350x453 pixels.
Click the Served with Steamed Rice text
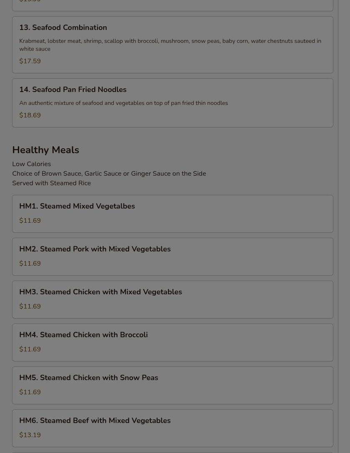[x=51, y=183]
